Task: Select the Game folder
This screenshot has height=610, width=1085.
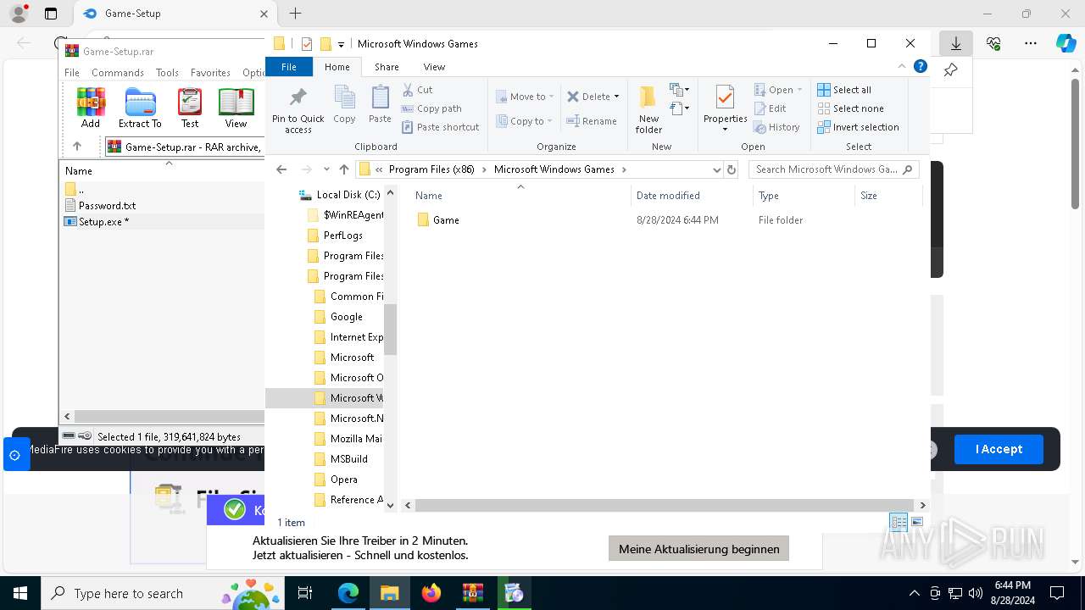Action: click(446, 220)
